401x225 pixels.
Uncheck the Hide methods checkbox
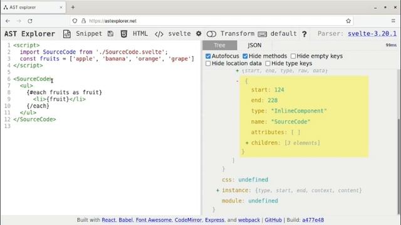point(245,56)
